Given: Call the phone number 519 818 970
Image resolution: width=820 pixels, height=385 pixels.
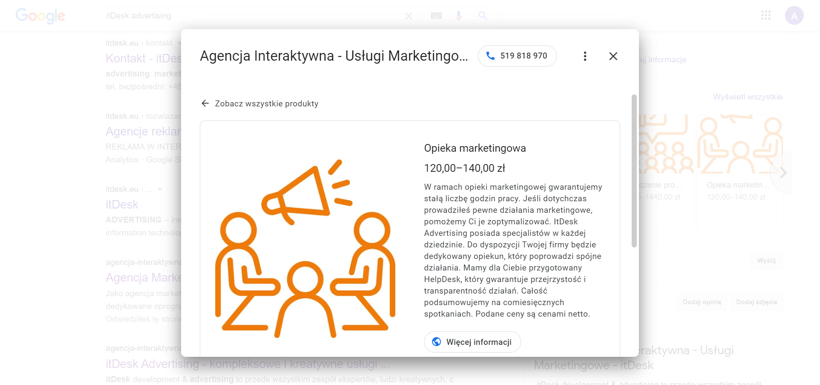Looking at the screenshot, I should (517, 56).
